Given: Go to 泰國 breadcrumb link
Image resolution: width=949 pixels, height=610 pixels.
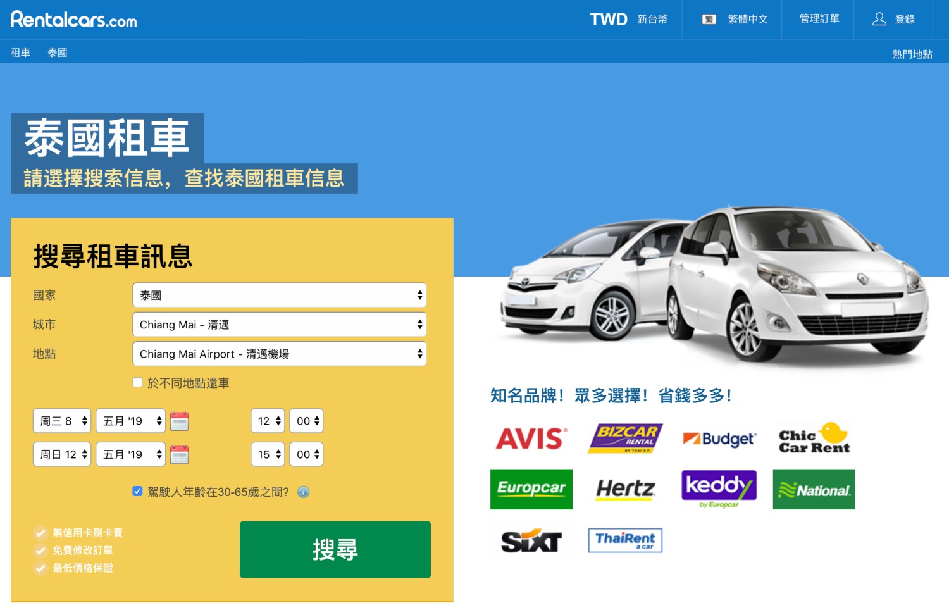Looking at the screenshot, I should (58, 53).
